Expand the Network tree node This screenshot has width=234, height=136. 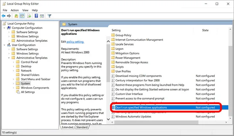point(13,71)
